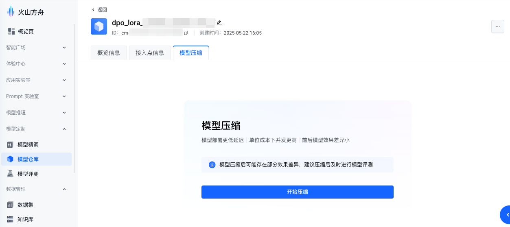Open the 概览页 dashboard icon
The width and height of the screenshot is (510, 227).
click(x=11, y=31)
